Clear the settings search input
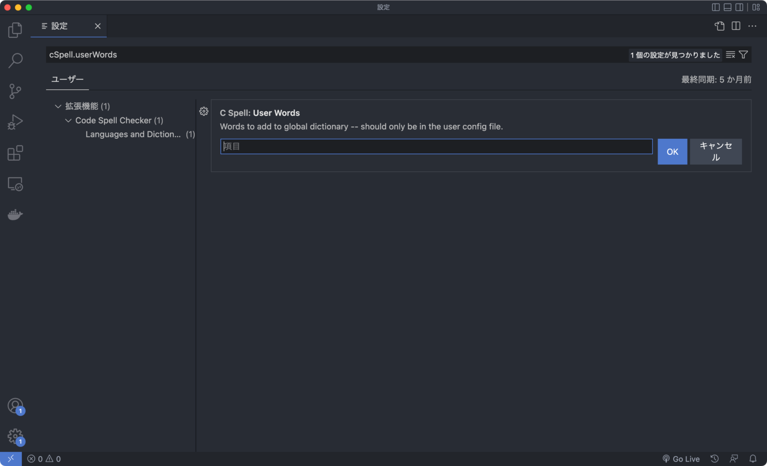767x466 pixels. tap(730, 54)
